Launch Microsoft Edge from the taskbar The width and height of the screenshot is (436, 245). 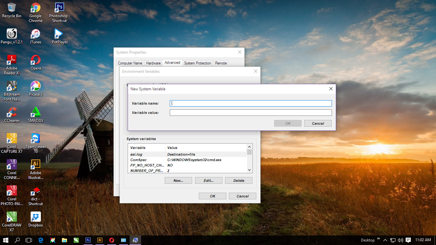[x=41, y=240]
